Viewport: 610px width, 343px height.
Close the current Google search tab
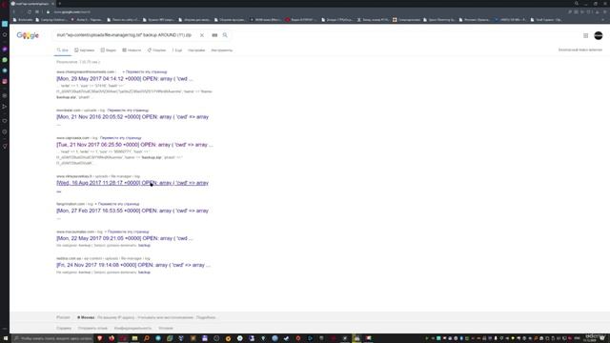(53, 4)
